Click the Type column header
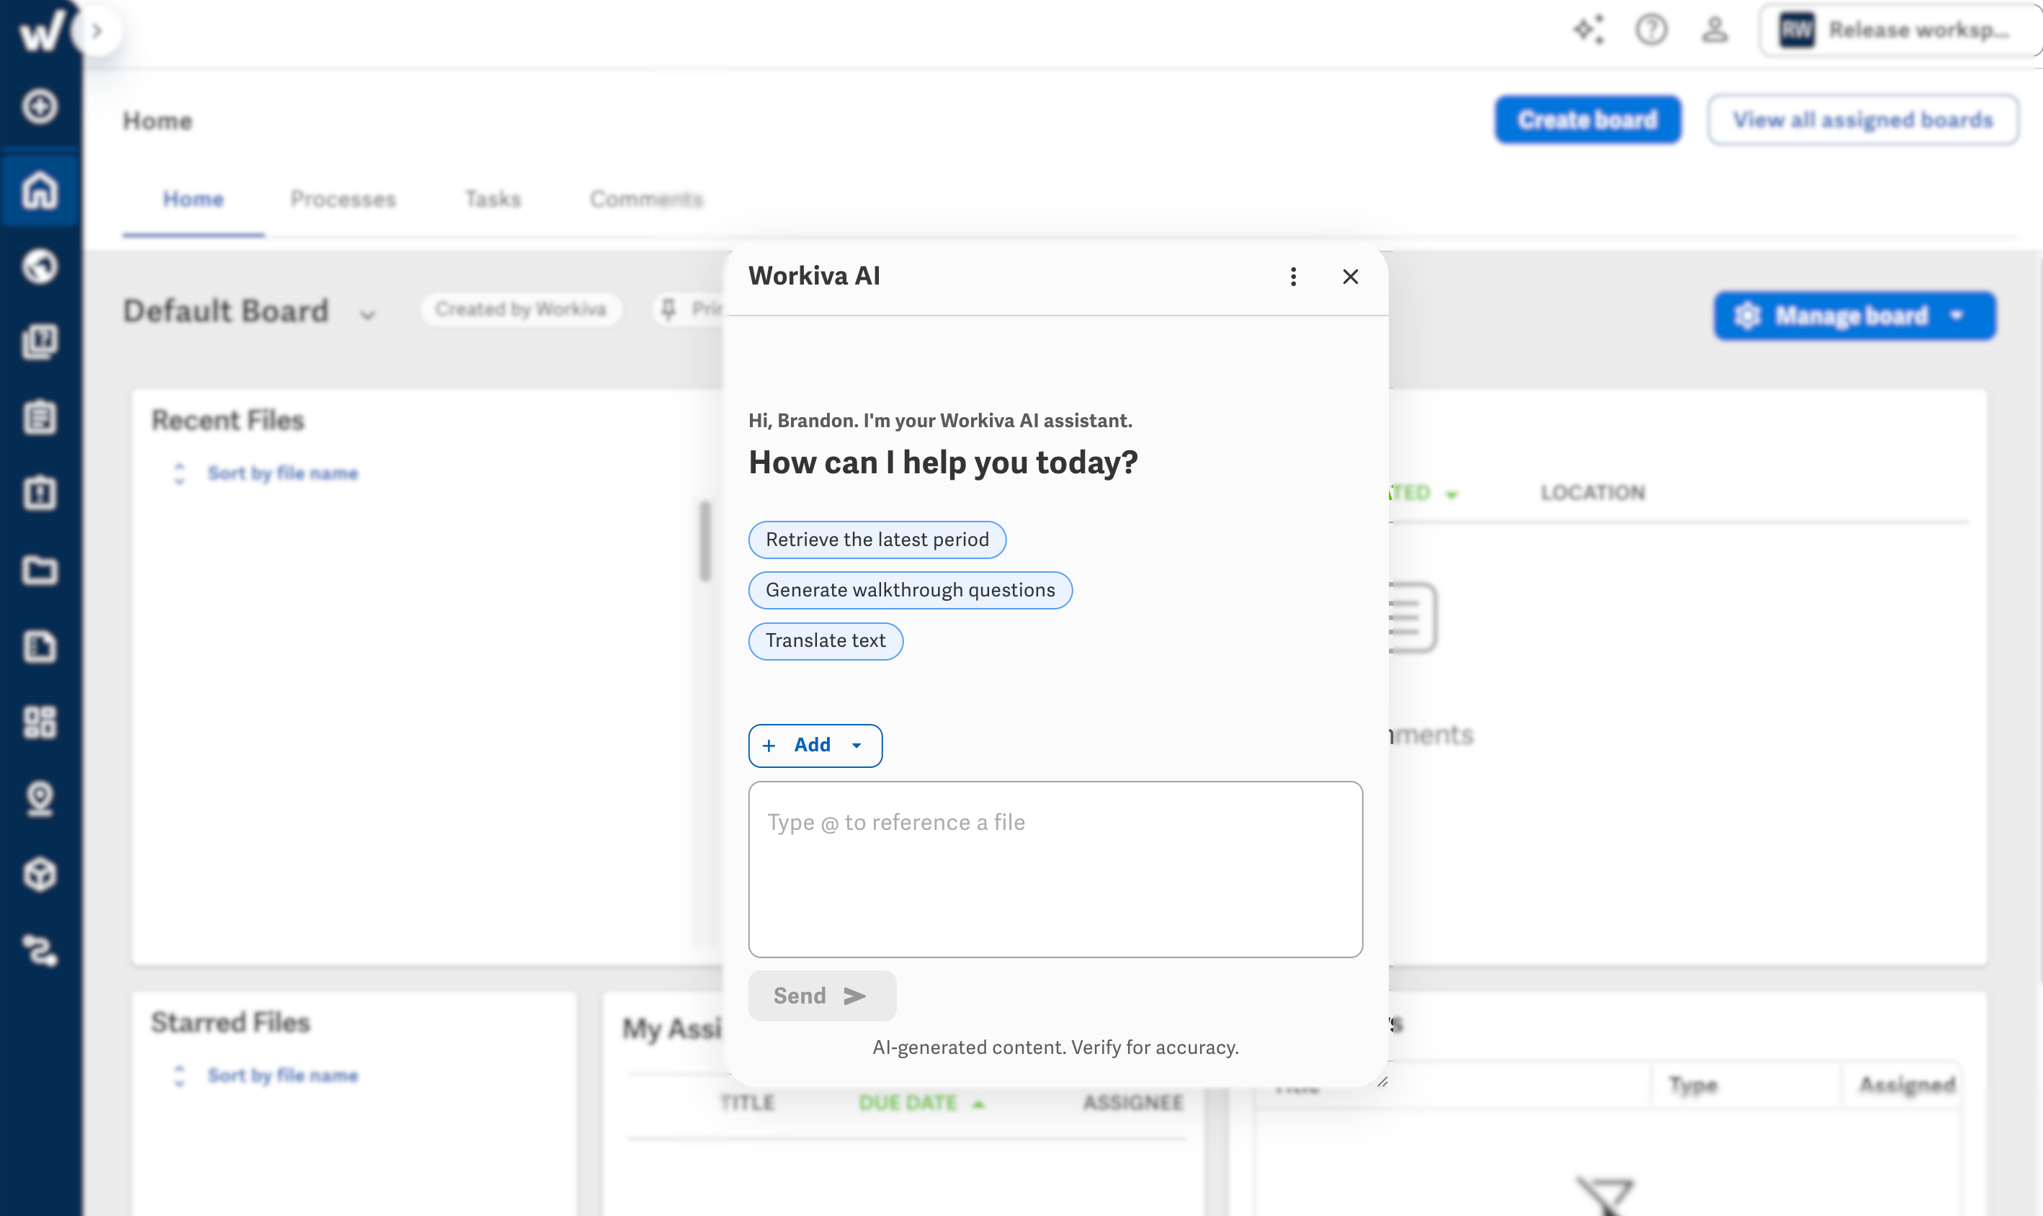The image size is (2043, 1216). click(1693, 1085)
